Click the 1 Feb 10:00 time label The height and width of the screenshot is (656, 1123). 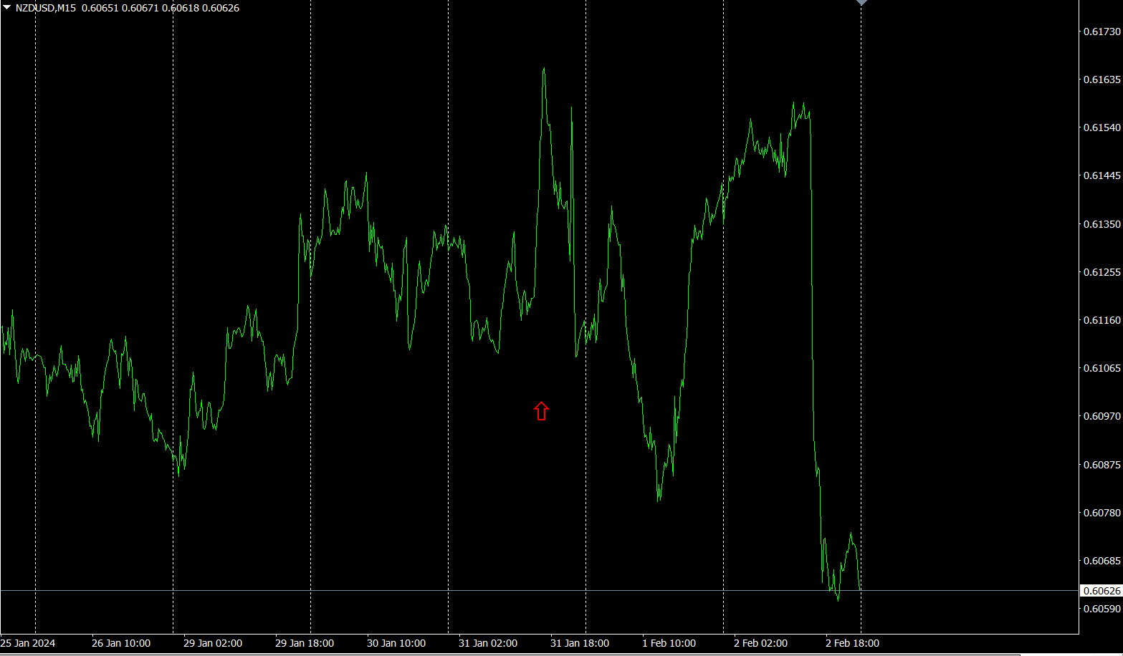pyautogui.click(x=669, y=643)
